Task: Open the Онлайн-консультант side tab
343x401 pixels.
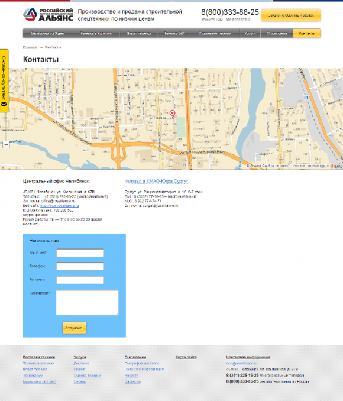Action: coord(4,80)
